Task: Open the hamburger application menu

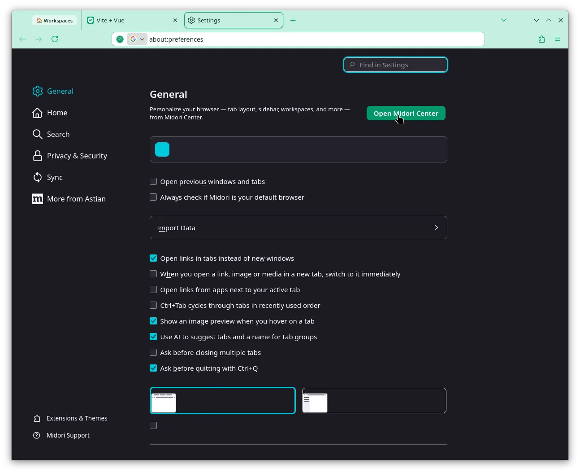Action: [x=558, y=39]
